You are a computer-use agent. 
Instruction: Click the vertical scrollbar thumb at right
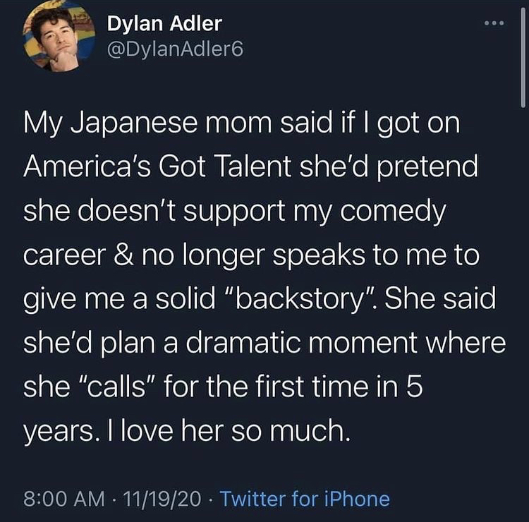point(523,57)
